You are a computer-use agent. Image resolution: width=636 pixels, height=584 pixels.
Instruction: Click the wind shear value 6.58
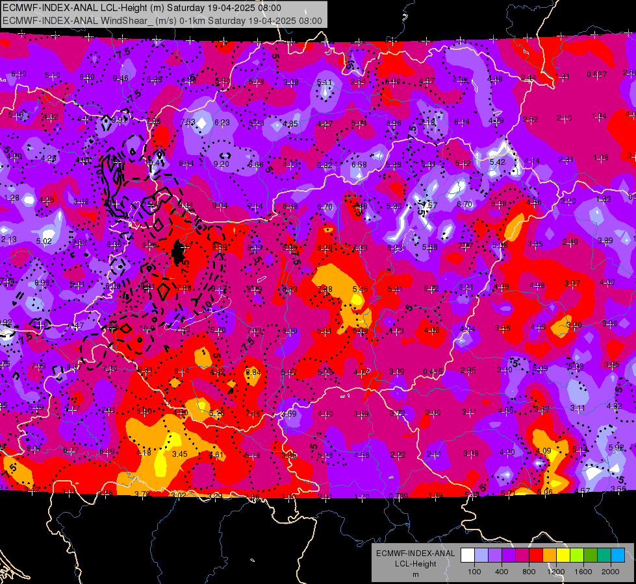click(359, 165)
